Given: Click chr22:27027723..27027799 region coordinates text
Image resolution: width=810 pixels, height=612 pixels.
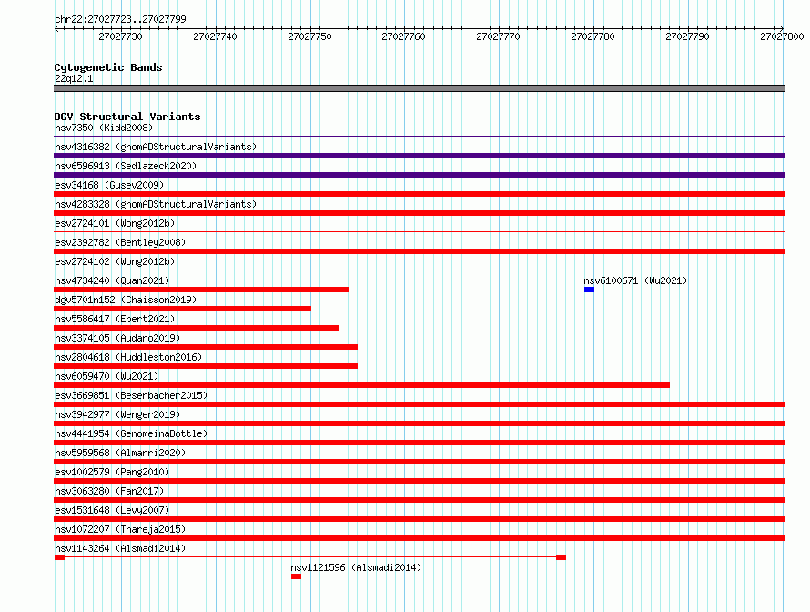Looking at the screenshot, I should click(x=120, y=19).
